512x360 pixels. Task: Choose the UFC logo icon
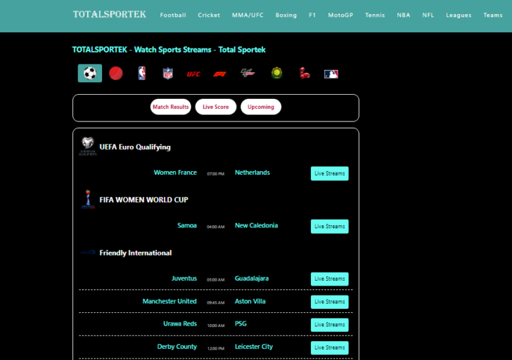coord(193,74)
